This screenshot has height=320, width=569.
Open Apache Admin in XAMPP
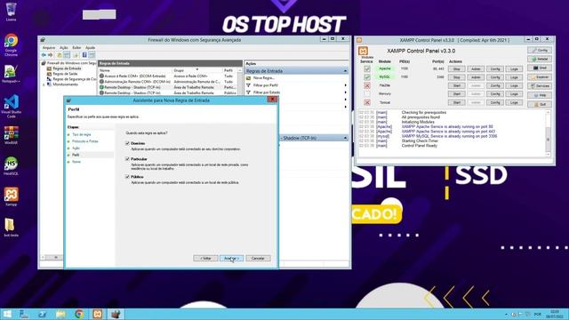coord(476,69)
